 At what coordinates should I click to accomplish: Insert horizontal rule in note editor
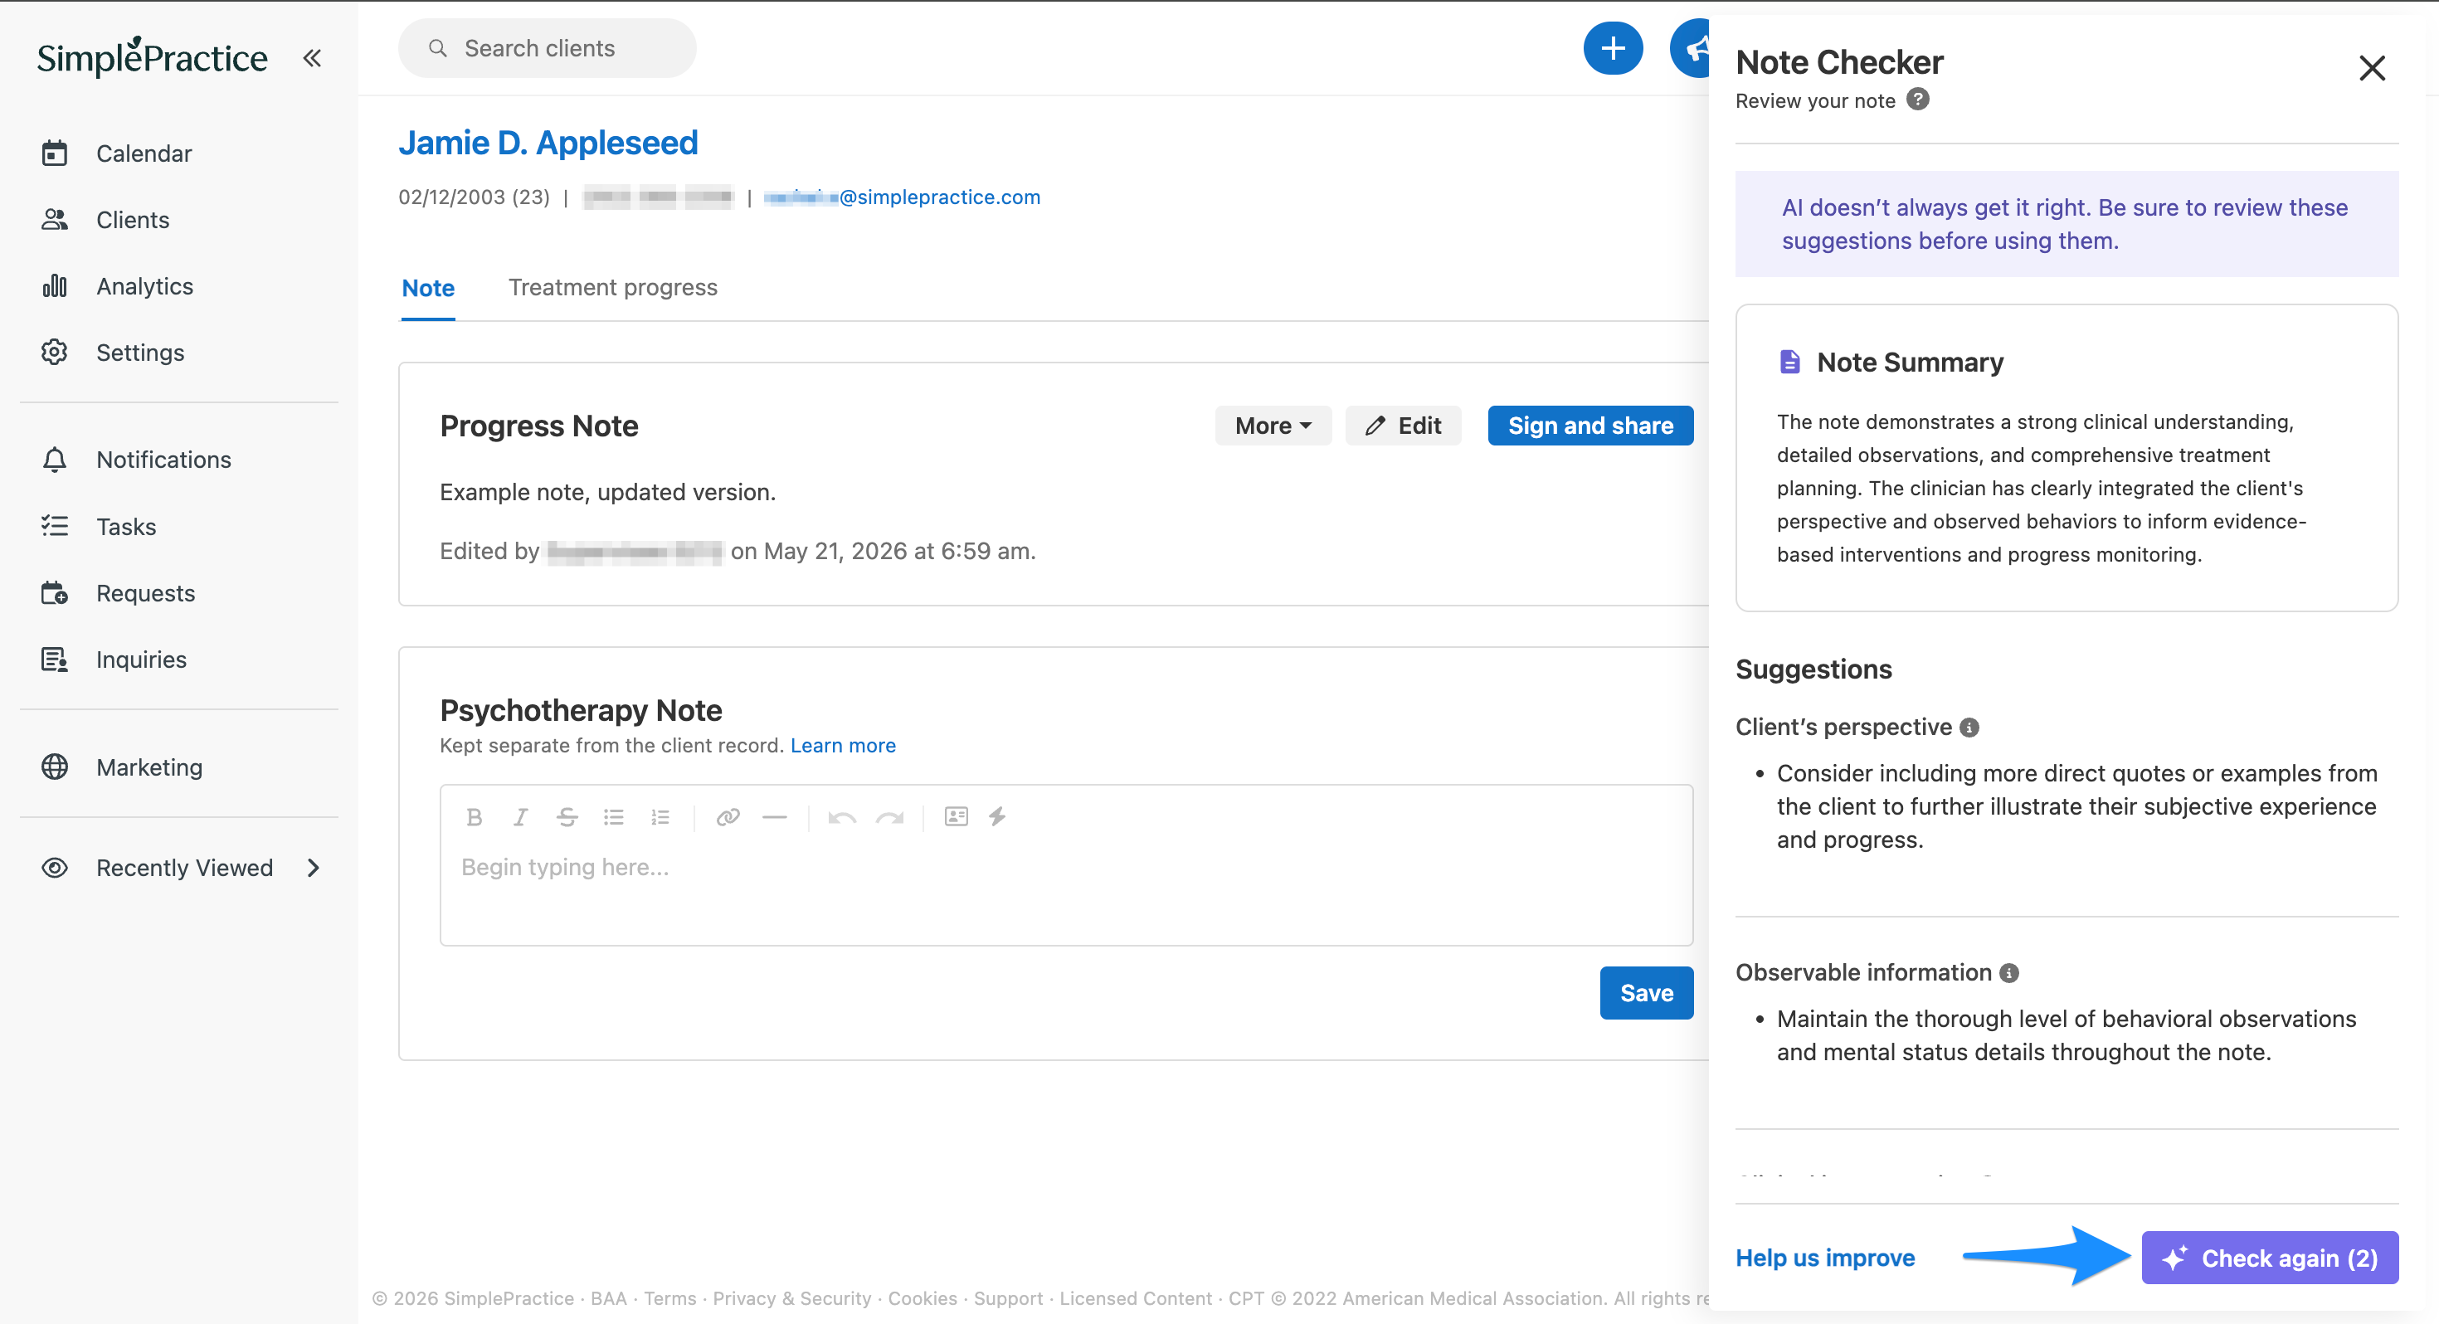coord(775,816)
